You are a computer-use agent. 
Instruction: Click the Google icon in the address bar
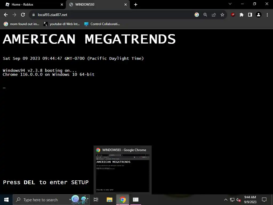click(197, 15)
